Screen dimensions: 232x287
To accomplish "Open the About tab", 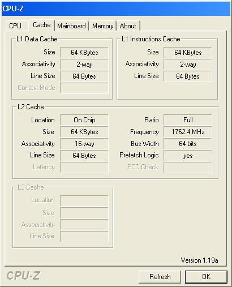I will point(128,26).
